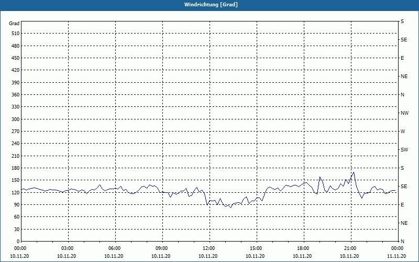Select the 15:00 time axis label
This screenshot has height=262, width=419.
coord(257,248)
